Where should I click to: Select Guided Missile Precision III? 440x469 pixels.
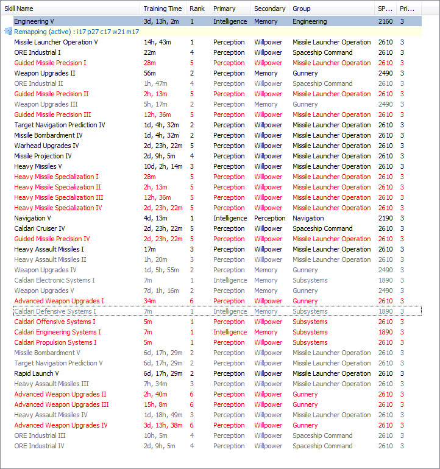coord(218,115)
